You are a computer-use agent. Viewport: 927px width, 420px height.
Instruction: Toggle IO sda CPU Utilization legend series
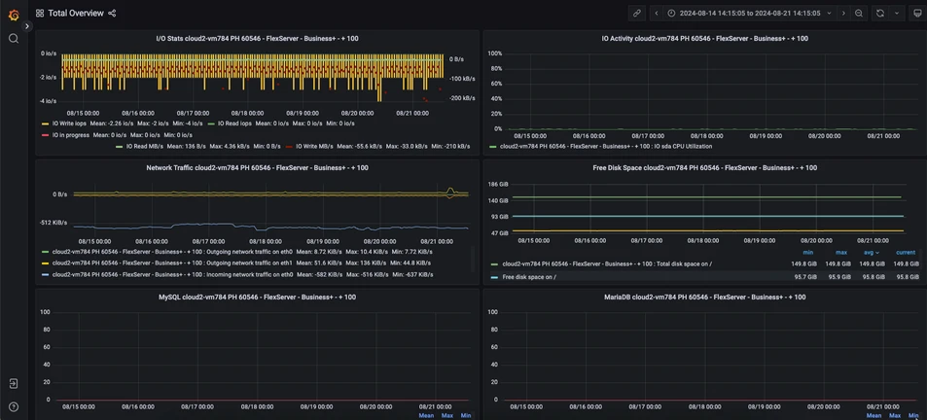(x=605, y=146)
